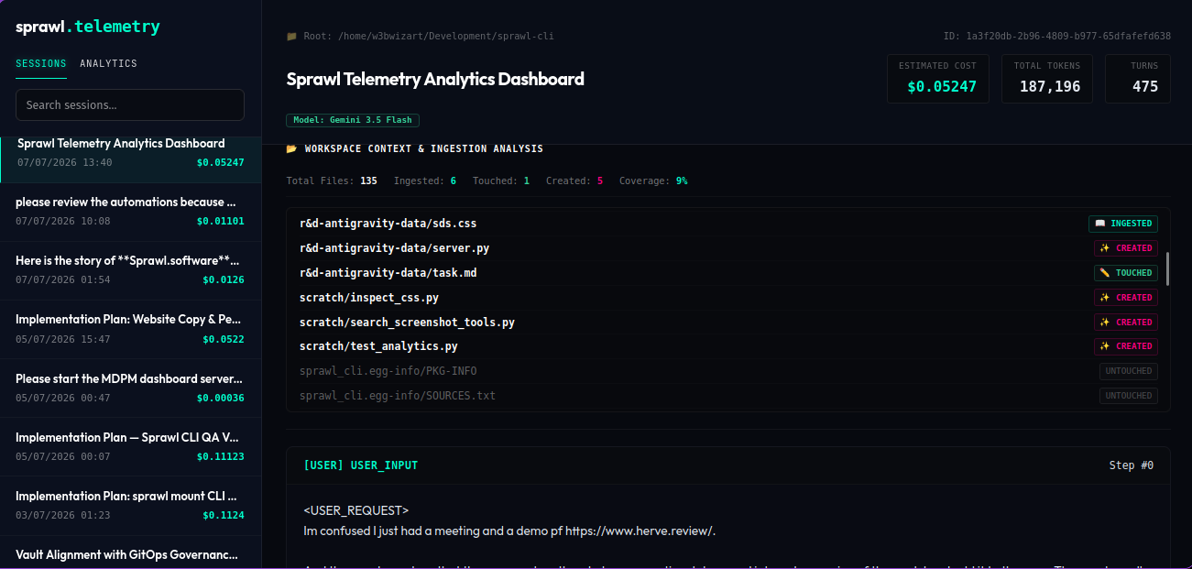1192x569 pixels.
Task: Click the session ID text
Action: 1057,37
